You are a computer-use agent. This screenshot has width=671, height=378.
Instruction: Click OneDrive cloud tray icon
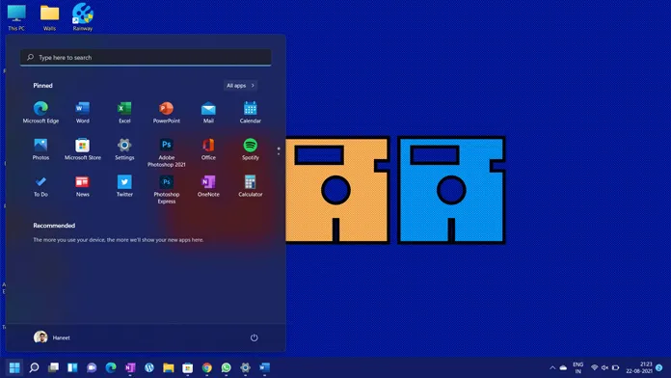click(563, 367)
